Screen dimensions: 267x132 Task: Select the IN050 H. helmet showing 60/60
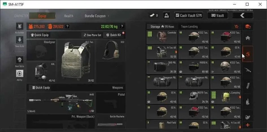coord(194,67)
